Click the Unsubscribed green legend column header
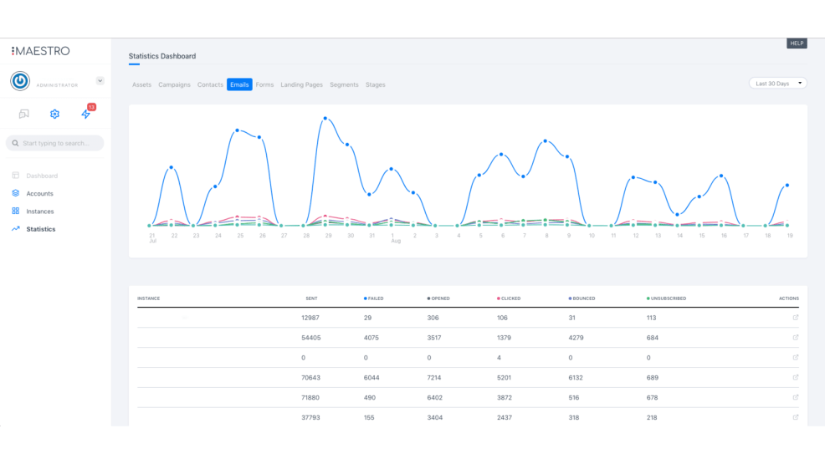 pyautogui.click(x=666, y=298)
